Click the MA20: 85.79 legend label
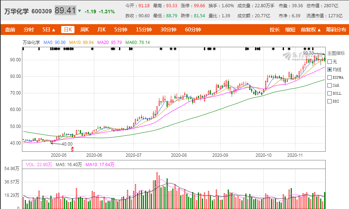The width and height of the screenshot is (349, 209). [x=109, y=42]
